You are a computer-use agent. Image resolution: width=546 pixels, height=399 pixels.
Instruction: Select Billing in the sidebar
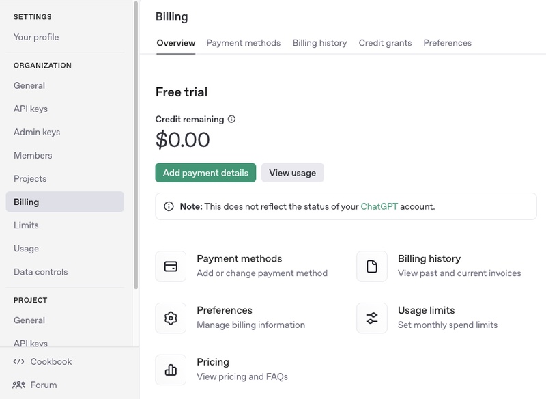coord(65,202)
